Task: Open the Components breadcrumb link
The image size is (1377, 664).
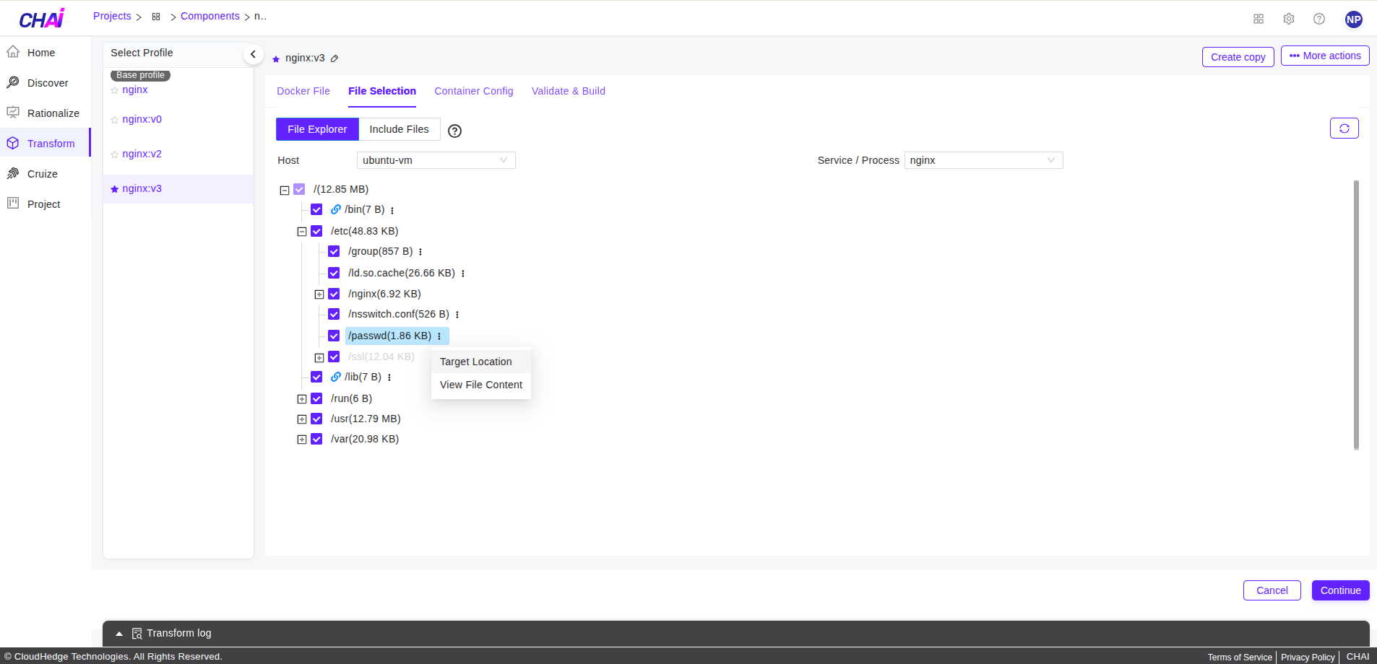Action: [210, 16]
